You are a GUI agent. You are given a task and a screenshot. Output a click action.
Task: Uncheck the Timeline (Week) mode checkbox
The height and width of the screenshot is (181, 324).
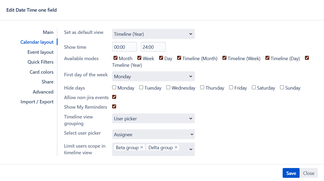click(x=224, y=58)
